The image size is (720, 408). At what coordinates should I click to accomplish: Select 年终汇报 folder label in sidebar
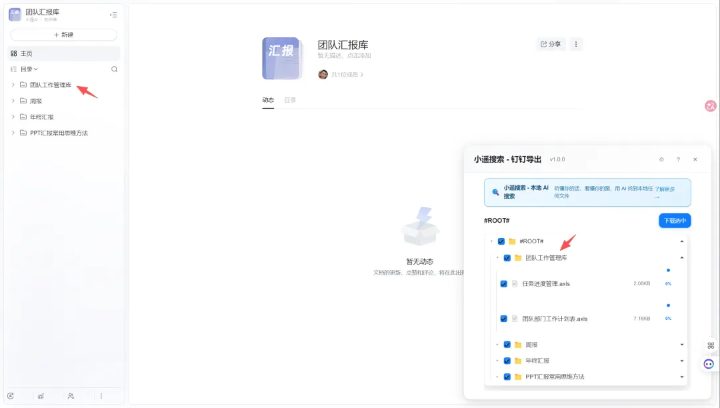[x=42, y=117]
